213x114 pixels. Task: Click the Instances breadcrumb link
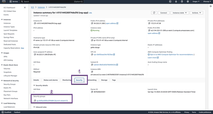pyautogui.click(x=41, y=7)
